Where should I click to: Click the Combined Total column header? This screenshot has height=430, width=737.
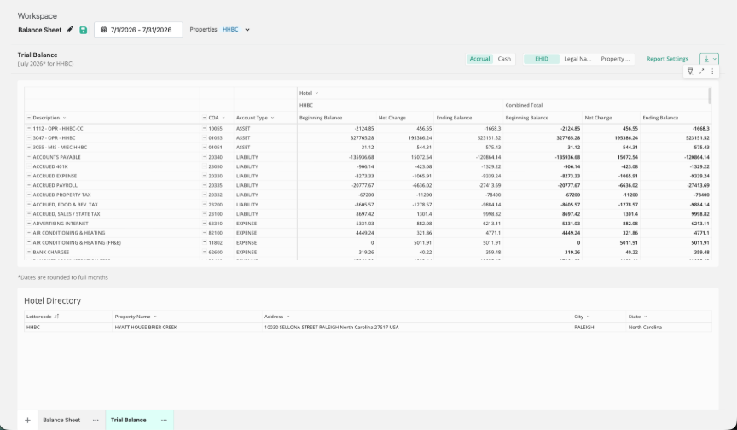pyautogui.click(x=524, y=105)
